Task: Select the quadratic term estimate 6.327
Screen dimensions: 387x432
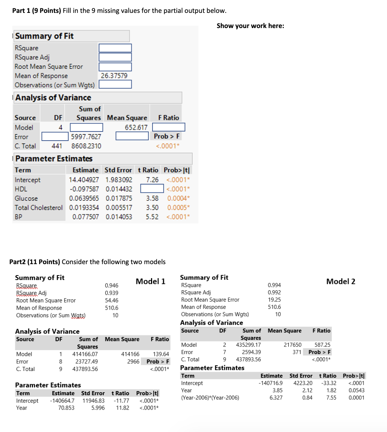Action: 276,398
